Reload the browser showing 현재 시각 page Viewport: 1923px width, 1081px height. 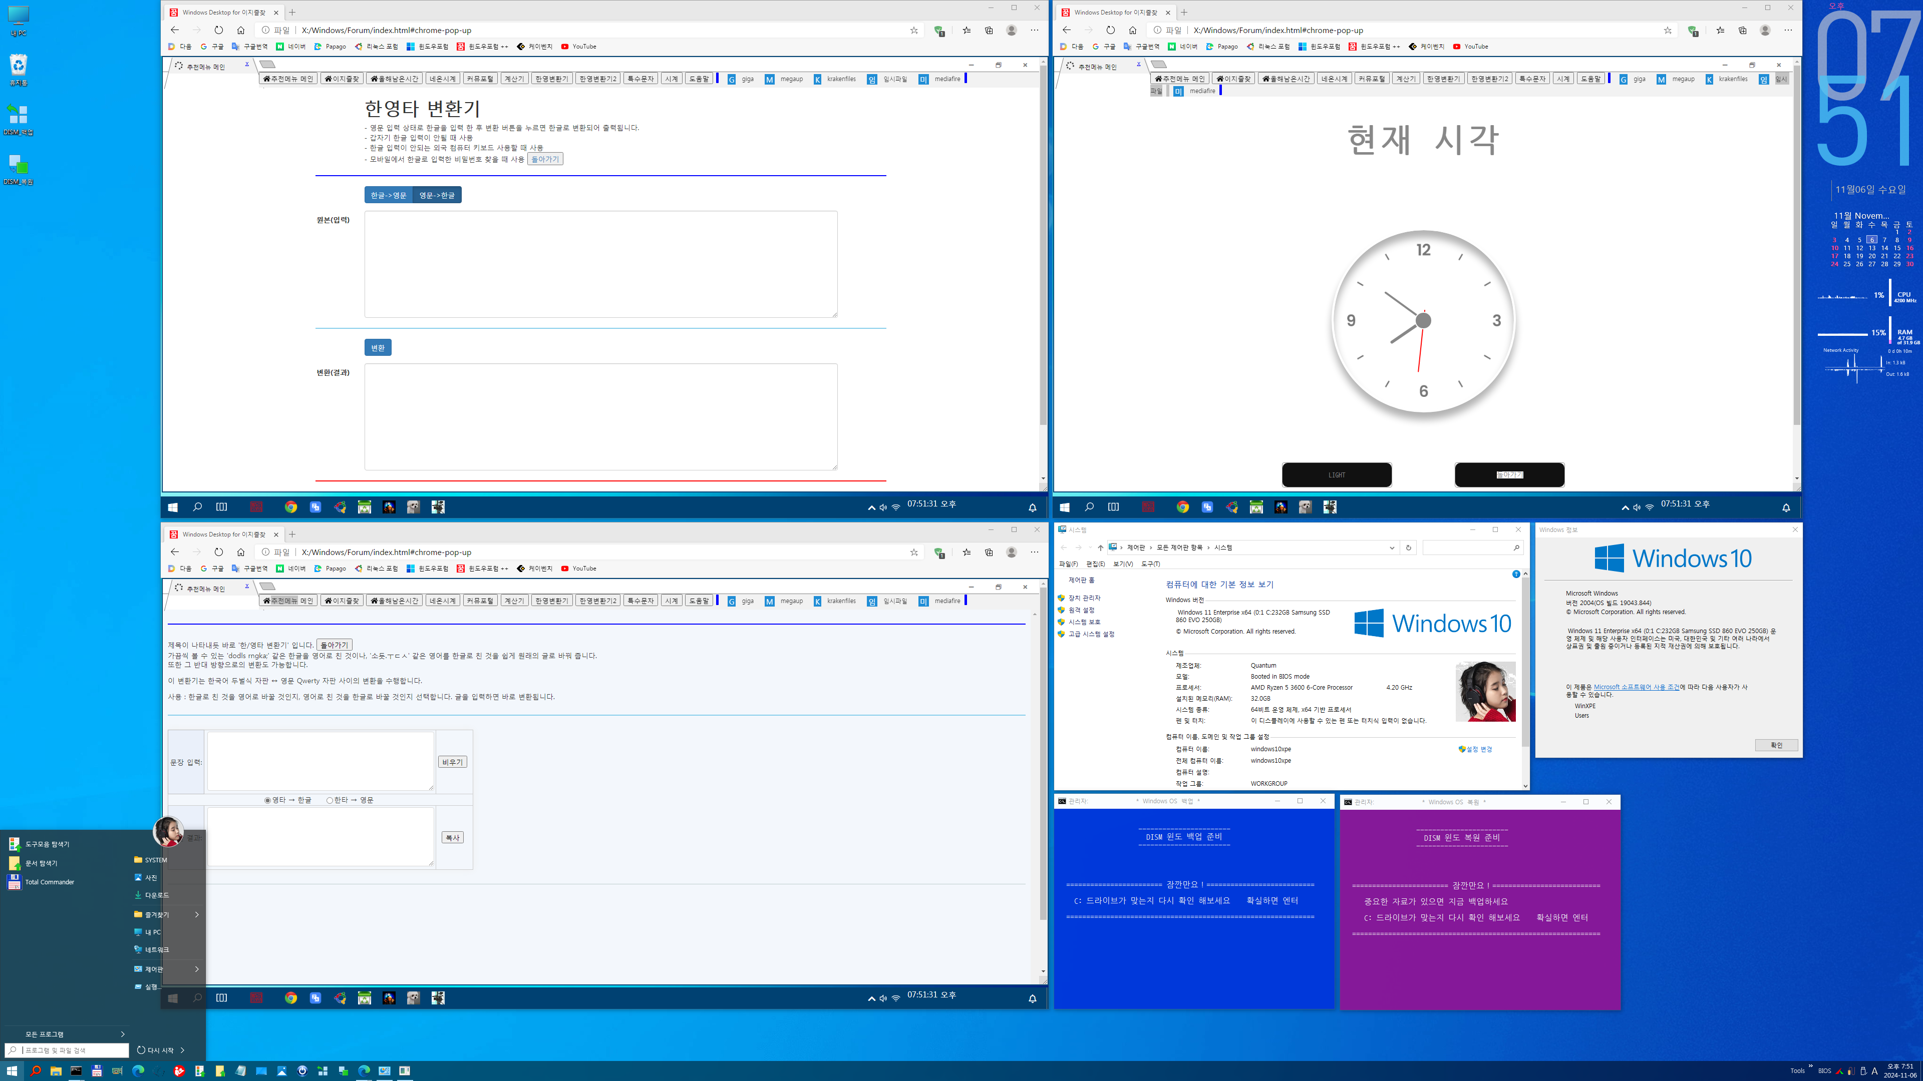click(1110, 30)
